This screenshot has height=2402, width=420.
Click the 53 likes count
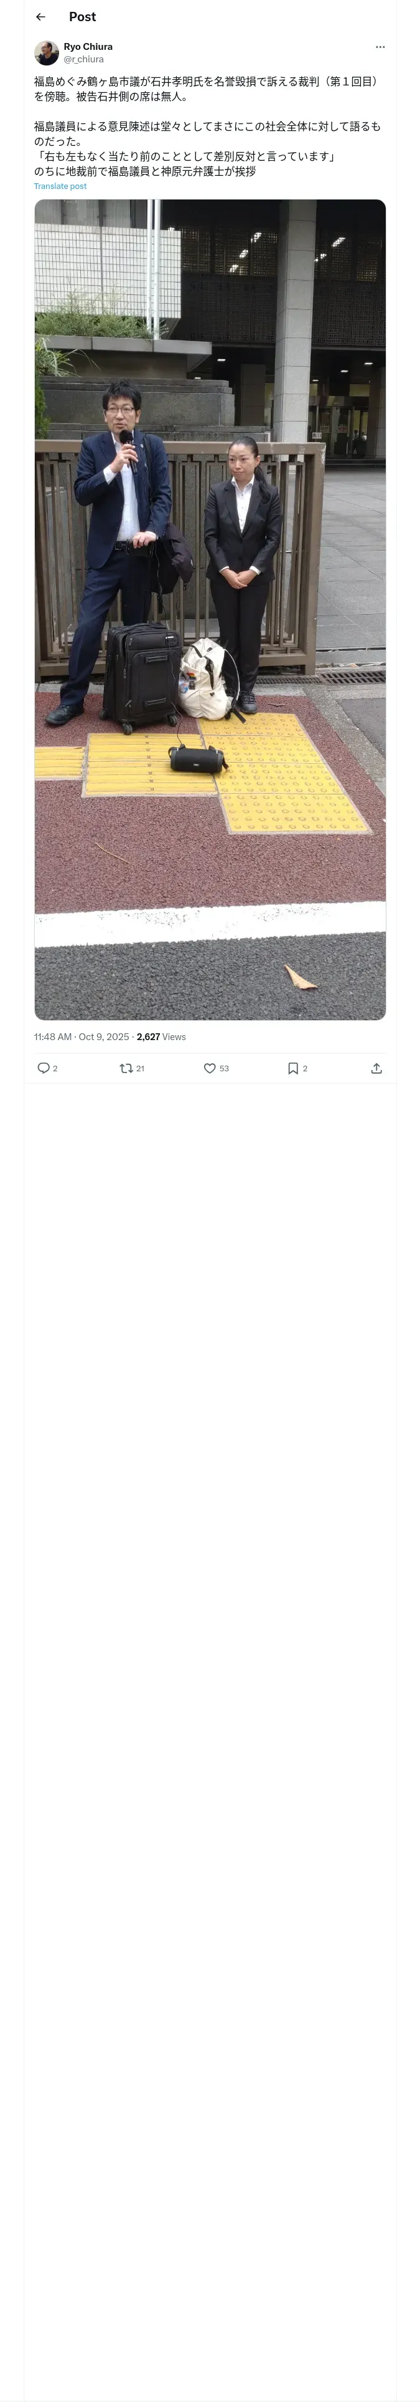225,1069
